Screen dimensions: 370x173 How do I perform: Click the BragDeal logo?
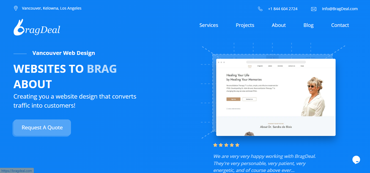37,27
